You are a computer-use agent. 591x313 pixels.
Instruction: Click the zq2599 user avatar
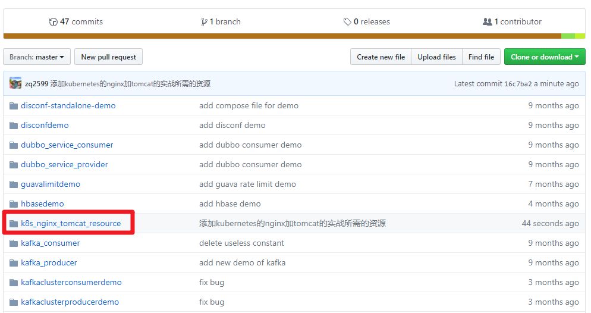click(15, 83)
